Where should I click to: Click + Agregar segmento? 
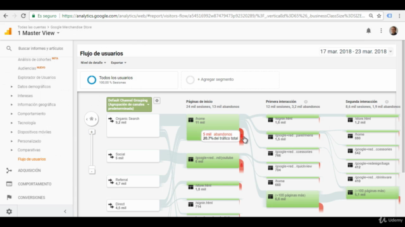pos(215,79)
